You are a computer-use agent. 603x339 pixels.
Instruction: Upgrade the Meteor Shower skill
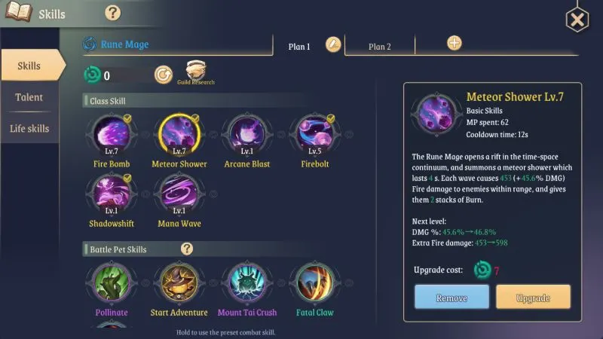click(x=533, y=297)
